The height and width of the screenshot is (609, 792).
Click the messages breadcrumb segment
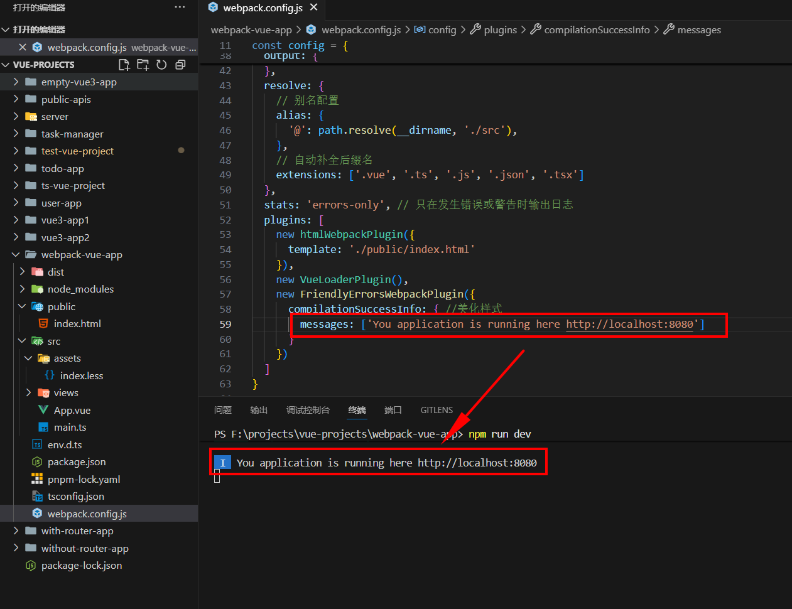(x=699, y=30)
